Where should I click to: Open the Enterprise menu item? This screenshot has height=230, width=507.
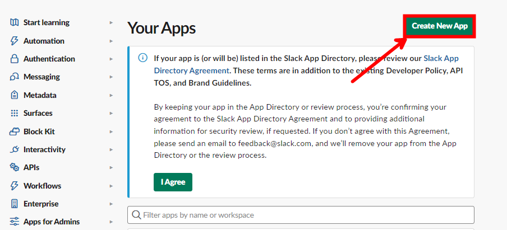point(41,204)
